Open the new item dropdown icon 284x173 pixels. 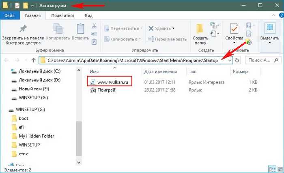click(215, 26)
